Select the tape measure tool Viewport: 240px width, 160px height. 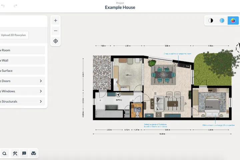click(x=5, y=153)
